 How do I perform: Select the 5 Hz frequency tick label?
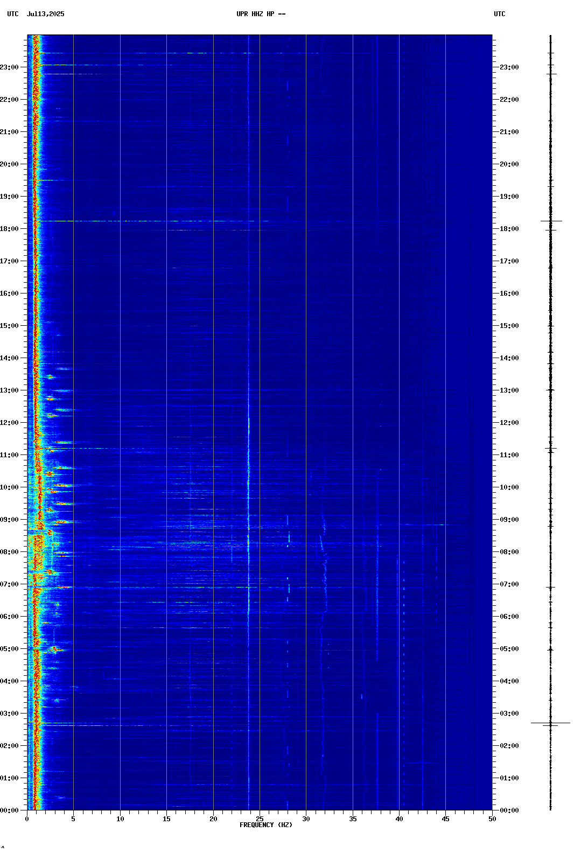tap(73, 819)
